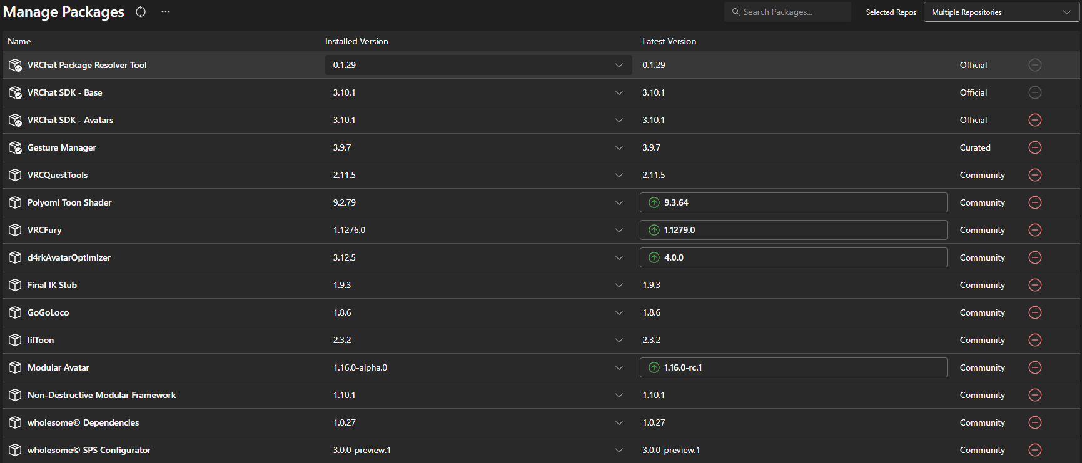Open version dropdown for Gesture Manager
Screen dimensions: 1082x463
pyautogui.click(x=478, y=147)
